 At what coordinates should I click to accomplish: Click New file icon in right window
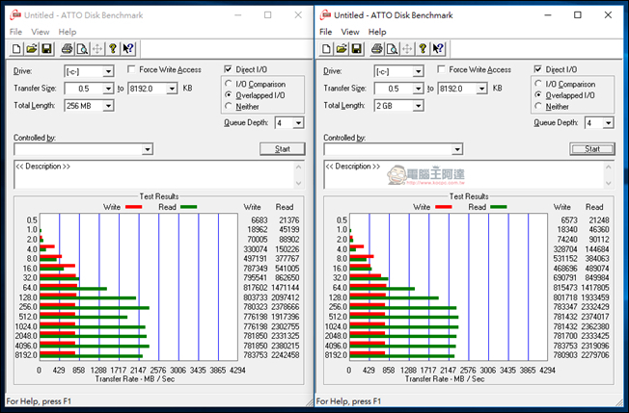pyautogui.click(x=326, y=49)
